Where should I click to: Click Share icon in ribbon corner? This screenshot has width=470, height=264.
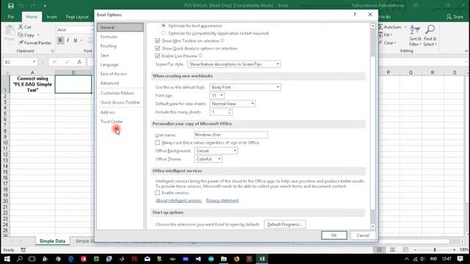[x=449, y=17]
